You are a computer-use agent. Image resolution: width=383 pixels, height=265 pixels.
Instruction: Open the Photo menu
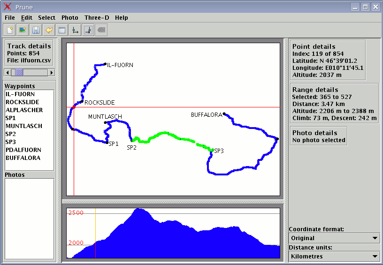click(x=70, y=17)
